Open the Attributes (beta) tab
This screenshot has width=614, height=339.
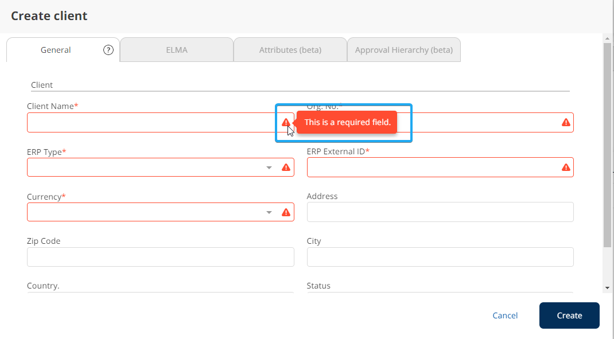290,50
